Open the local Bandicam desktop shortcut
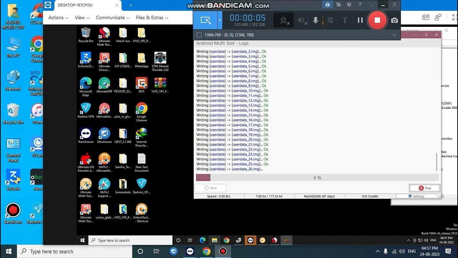 click(x=13, y=214)
